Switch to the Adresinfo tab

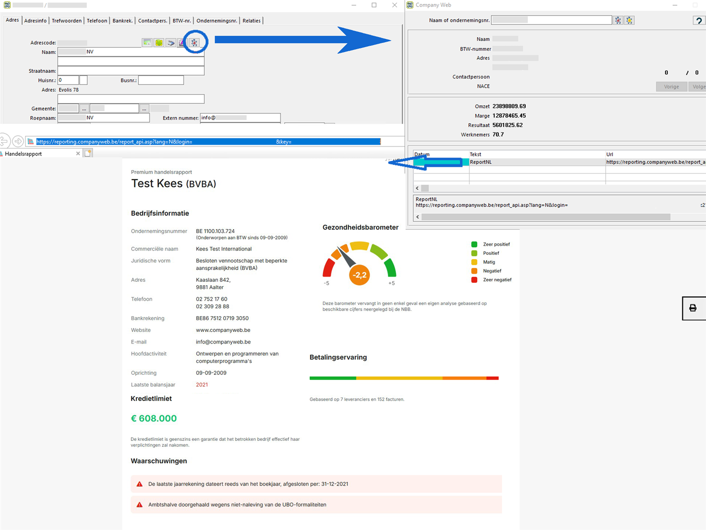(35, 21)
